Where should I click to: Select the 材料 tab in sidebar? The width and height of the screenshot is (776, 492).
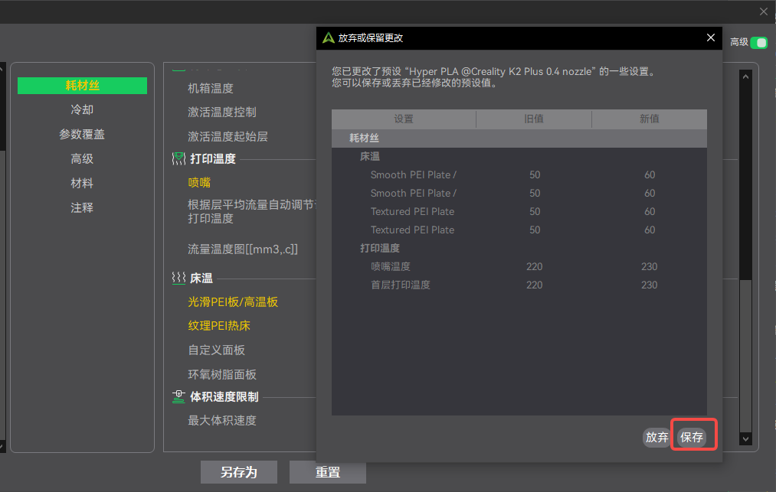click(x=82, y=184)
